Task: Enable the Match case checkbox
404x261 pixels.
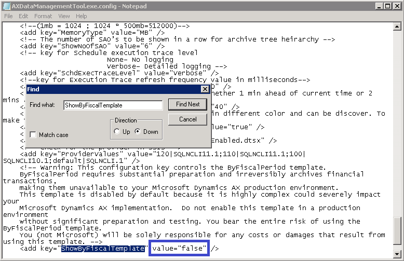Action: pyautogui.click(x=34, y=135)
